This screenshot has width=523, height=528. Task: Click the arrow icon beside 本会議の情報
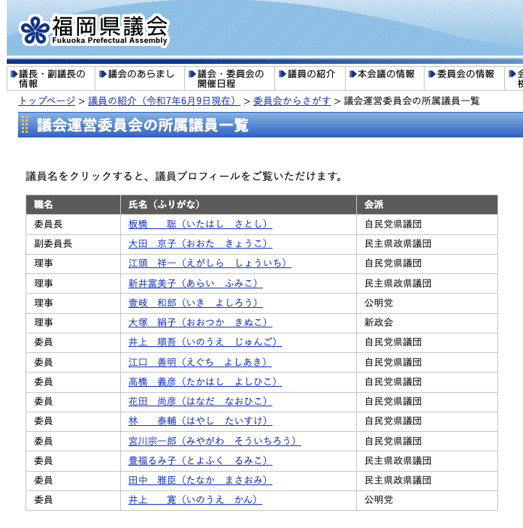coord(353,74)
